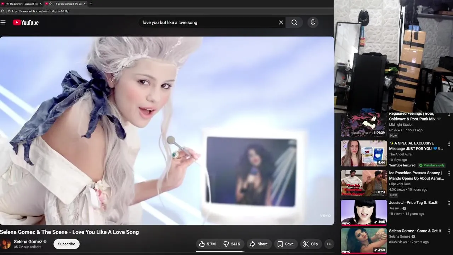Toggle playback by clicking the video player
The width and height of the screenshot is (453, 255).
[x=167, y=131]
